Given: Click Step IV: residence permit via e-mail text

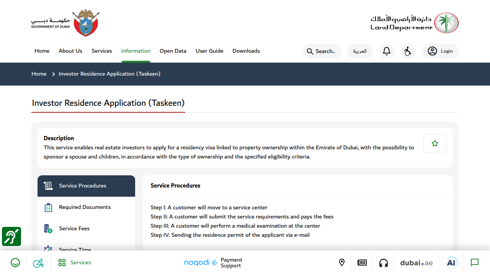Looking at the screenshot, I should click(230, 235).
